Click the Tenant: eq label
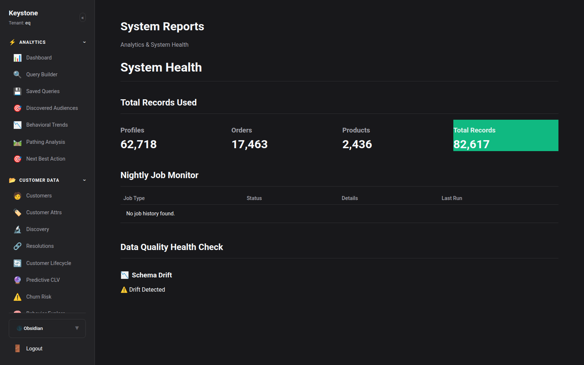Viewport: 584px width, 365px height. tap(20, 23)
